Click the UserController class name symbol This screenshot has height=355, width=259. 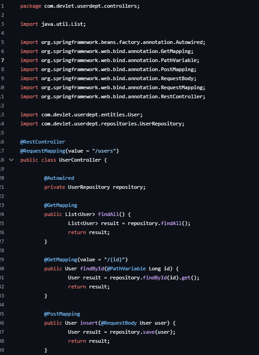[x=80, y=160]
